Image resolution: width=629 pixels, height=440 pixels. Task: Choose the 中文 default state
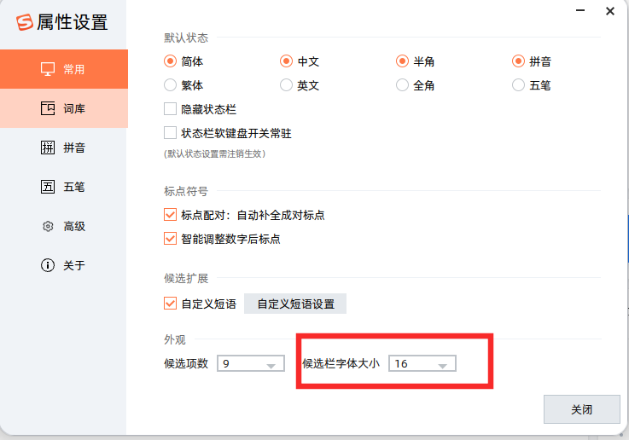point(286,61)
